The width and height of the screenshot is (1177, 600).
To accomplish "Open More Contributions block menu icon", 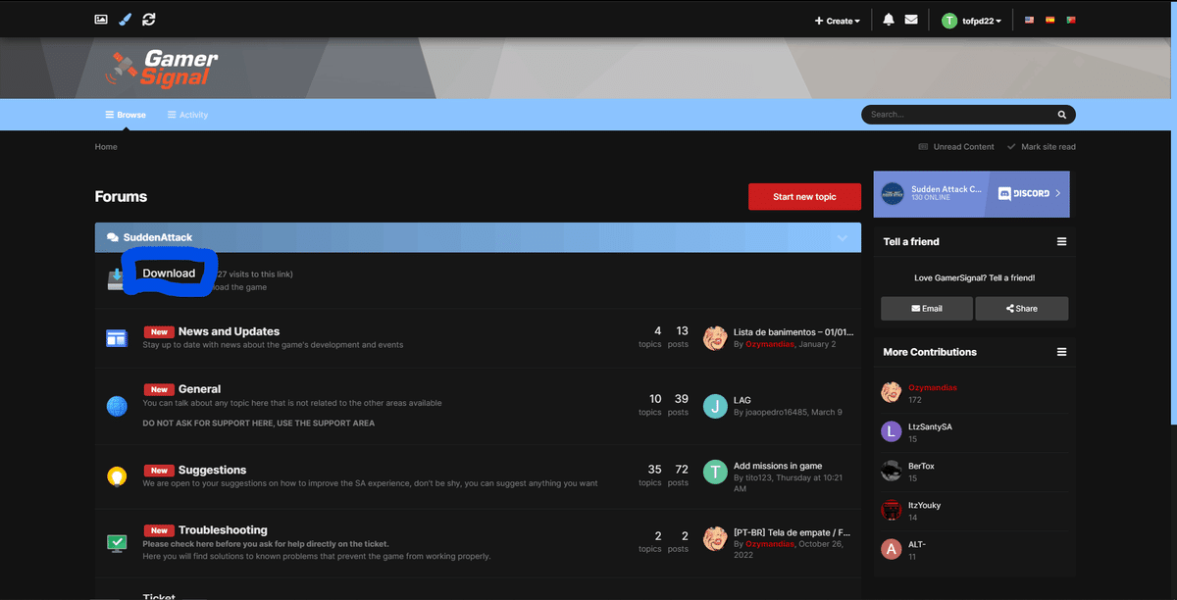I will click(x=1061, y=352).
